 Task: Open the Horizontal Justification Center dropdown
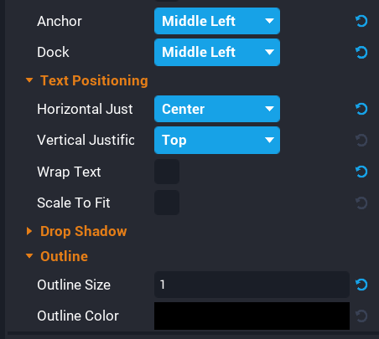pyautogui.click(x=217, y=109)
